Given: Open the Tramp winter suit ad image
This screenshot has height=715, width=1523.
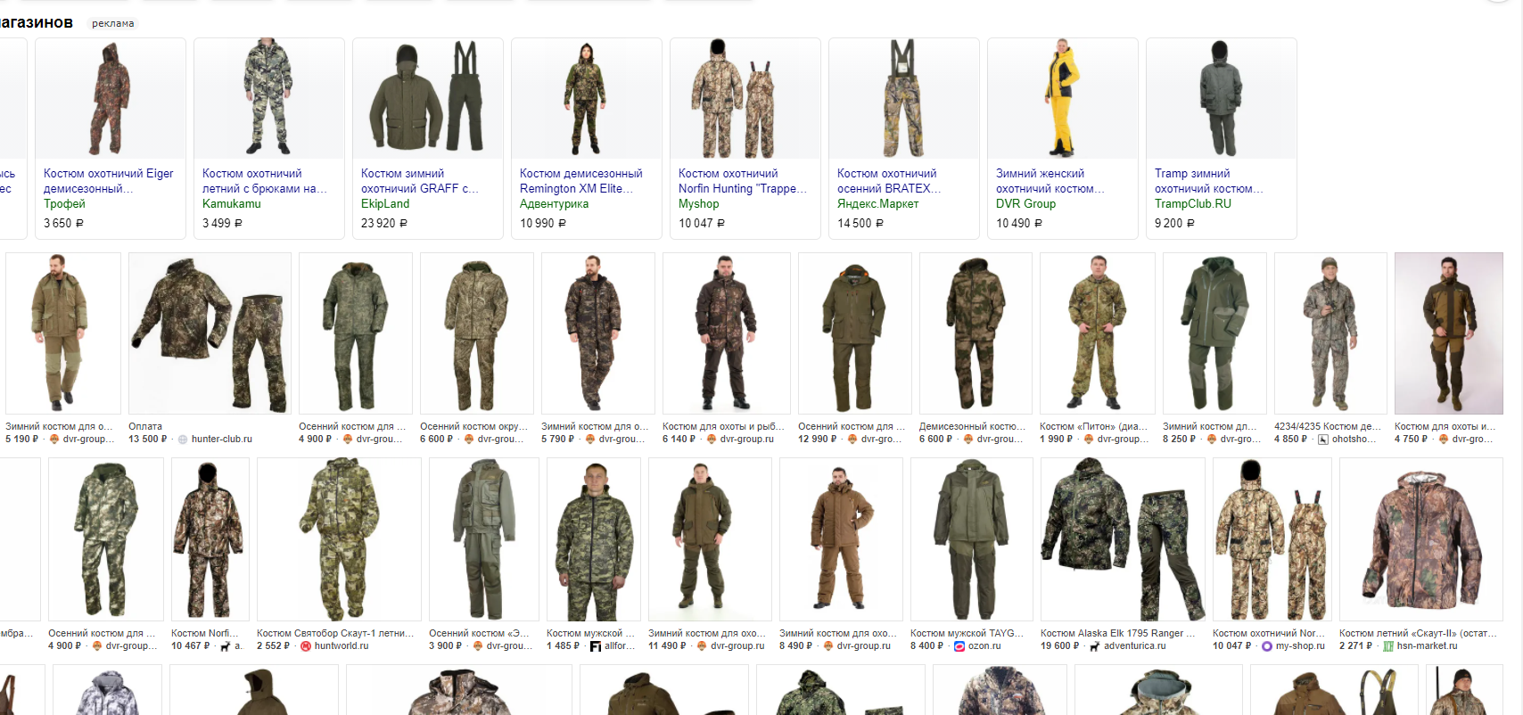Looking at the screenshot, I should click(x=1222, y=98).
